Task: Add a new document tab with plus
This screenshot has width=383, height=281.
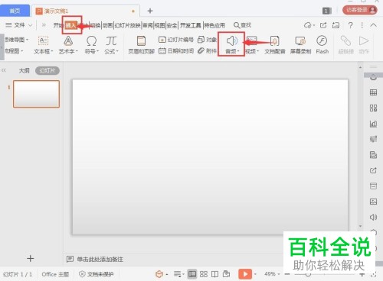Action: (150, 11)
